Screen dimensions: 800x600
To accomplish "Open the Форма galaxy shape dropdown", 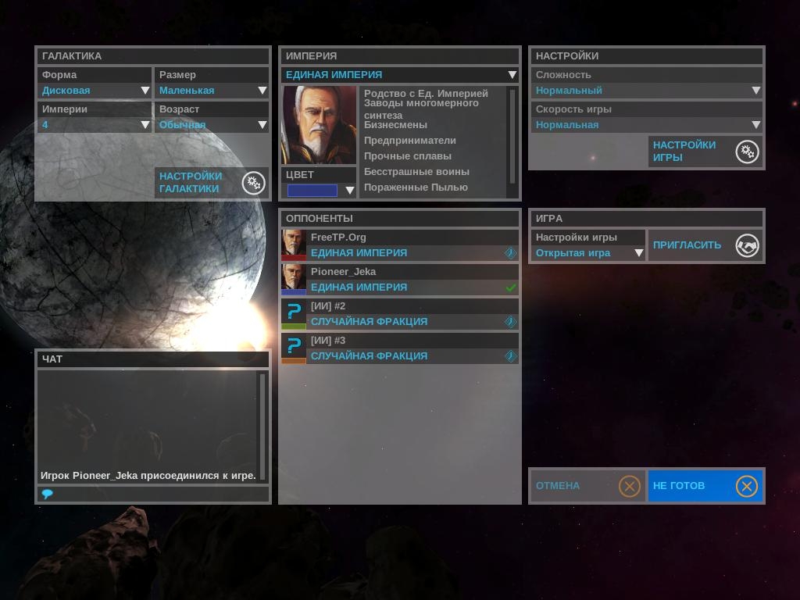I will point(95,91).
